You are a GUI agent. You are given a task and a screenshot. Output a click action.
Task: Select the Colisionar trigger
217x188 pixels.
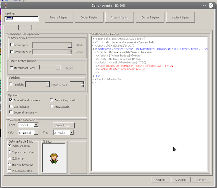[10, 158]
